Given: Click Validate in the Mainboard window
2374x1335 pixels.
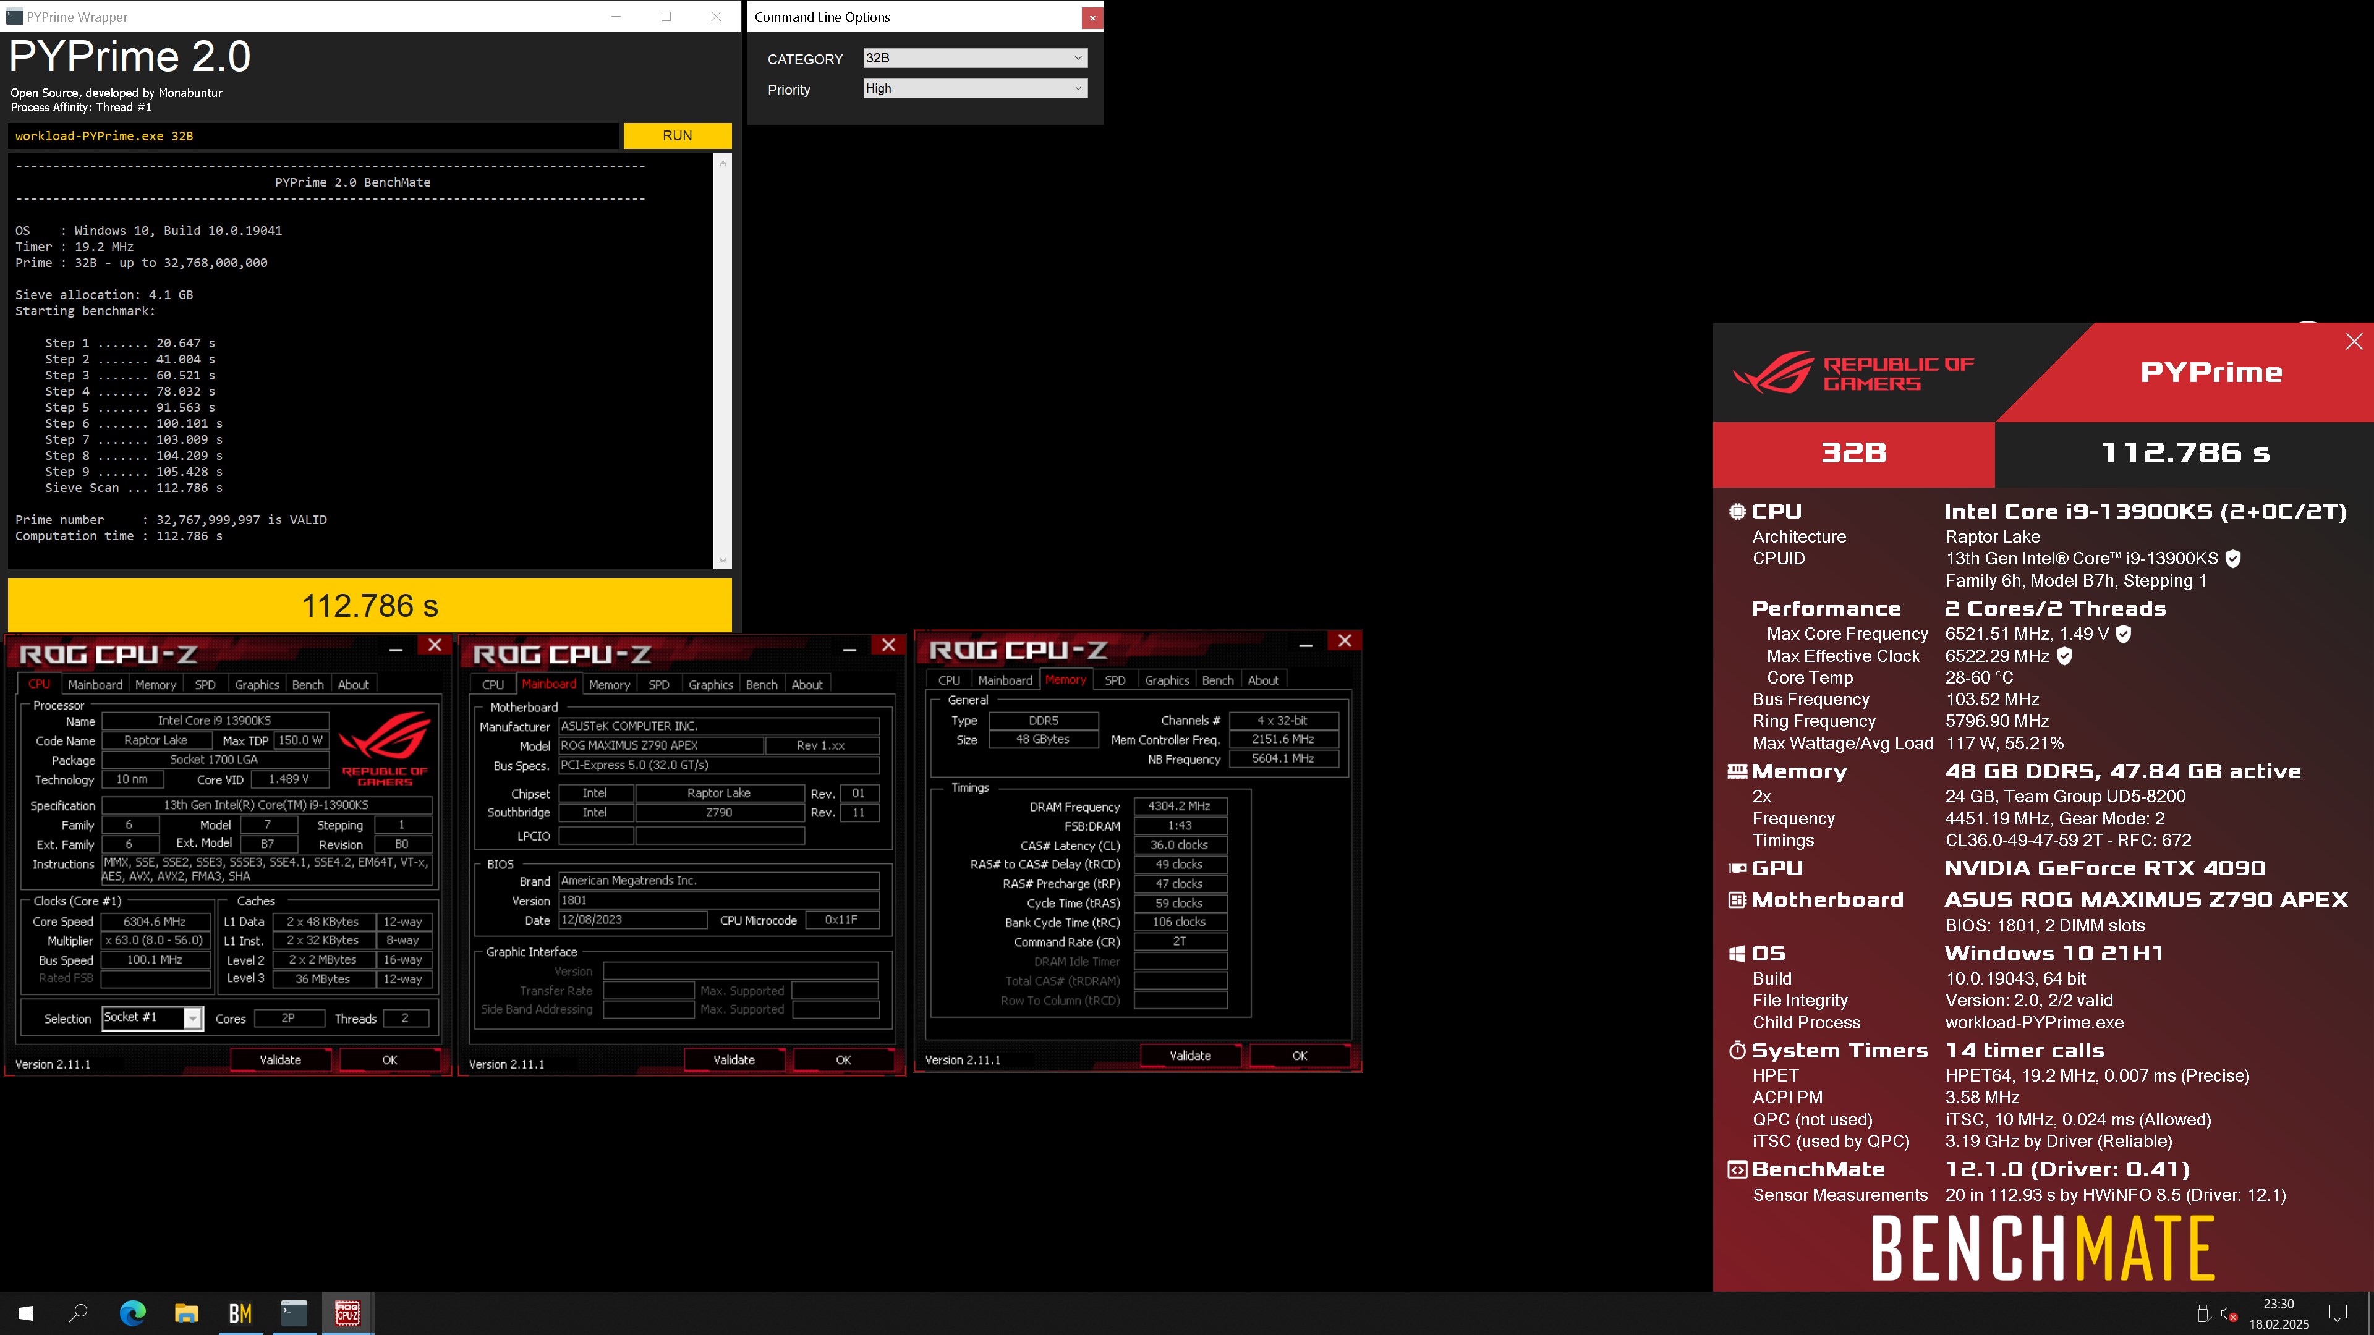Looking at the screenshot, I should [x=734, y=1059].
